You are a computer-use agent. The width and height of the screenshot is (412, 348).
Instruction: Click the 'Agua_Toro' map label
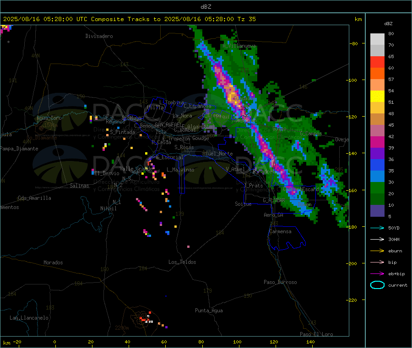49,118
